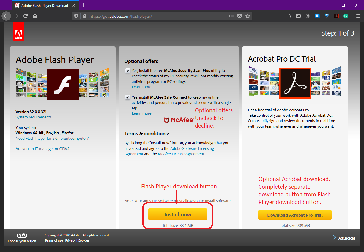Open the page actions ellipsis menu
Viewport: 364px width, 252px height.
[231, 16]
